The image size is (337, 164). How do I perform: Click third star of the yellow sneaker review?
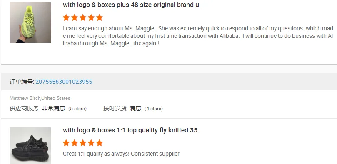pyautogui.click(x=83, y=17)
